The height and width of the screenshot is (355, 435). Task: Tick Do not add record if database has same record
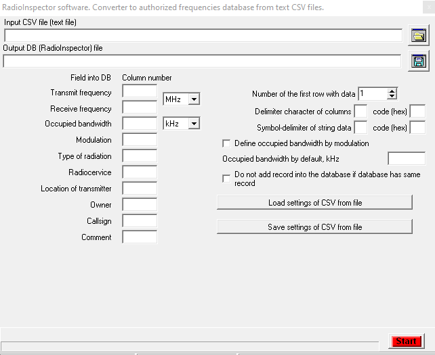click(226, 179)
